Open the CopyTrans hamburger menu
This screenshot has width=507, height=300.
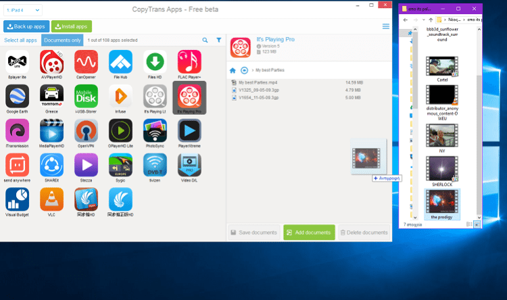386,26
